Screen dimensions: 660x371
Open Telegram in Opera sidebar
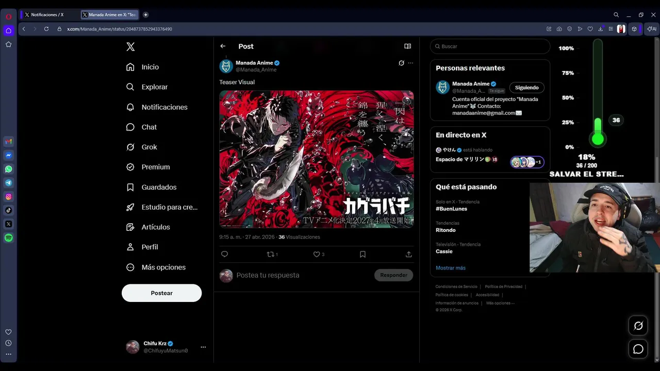tap(9, 183)
